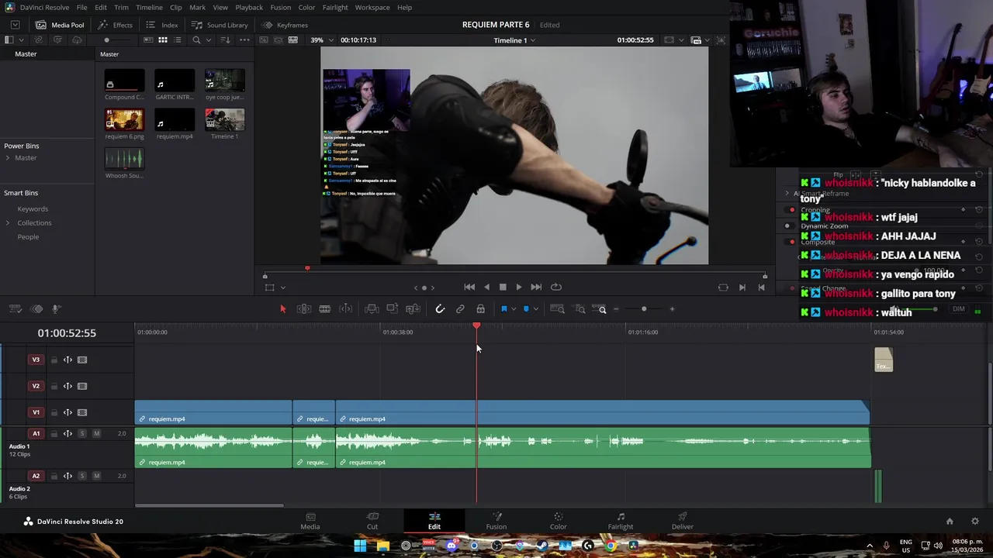Viewport: 993px width, 558px height.
Task: Open Media Pool sort order icon
Action: click(x=225, y=40)
